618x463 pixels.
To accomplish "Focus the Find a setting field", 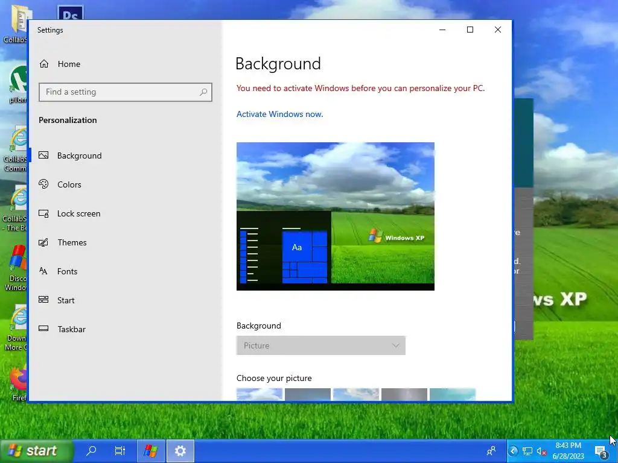I will point(126,92).
